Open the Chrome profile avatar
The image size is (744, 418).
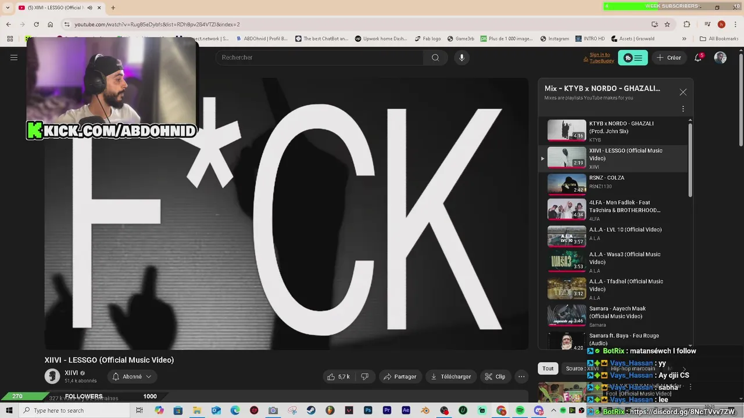[x=721, y=24]
